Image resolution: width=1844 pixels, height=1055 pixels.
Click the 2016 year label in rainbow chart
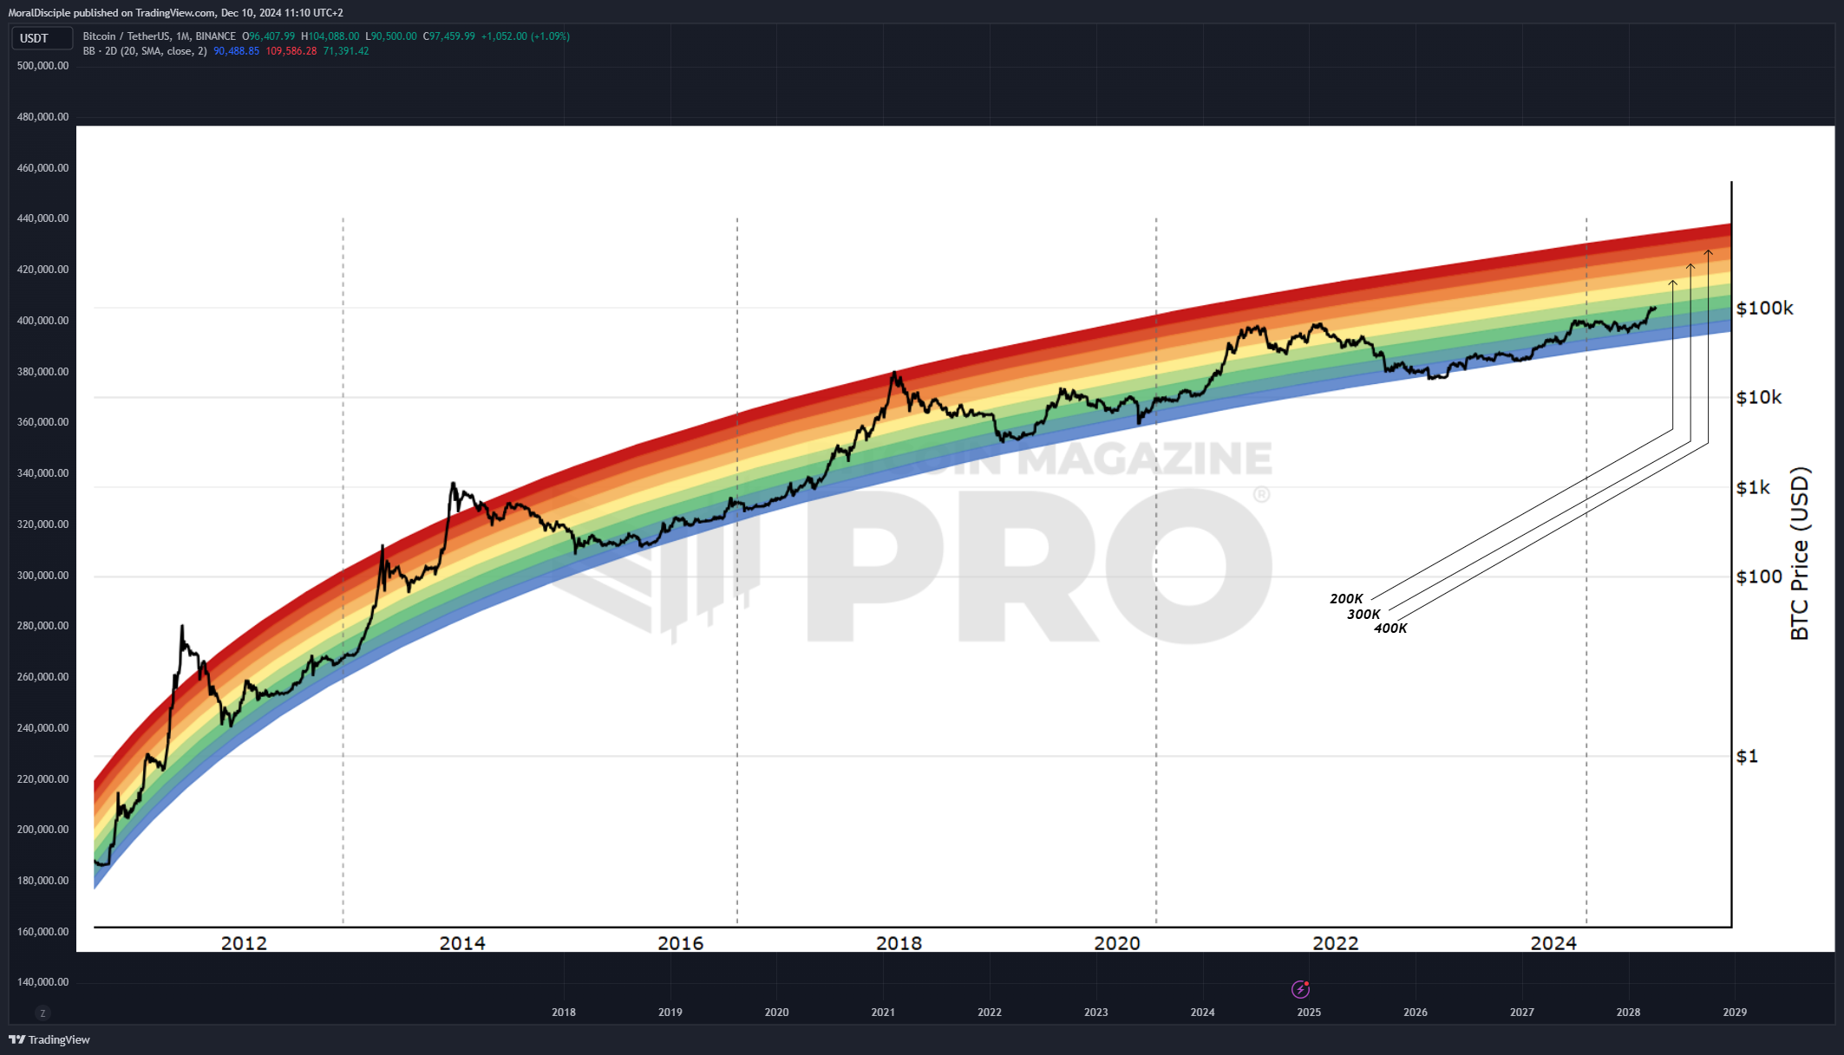(681, 943)
